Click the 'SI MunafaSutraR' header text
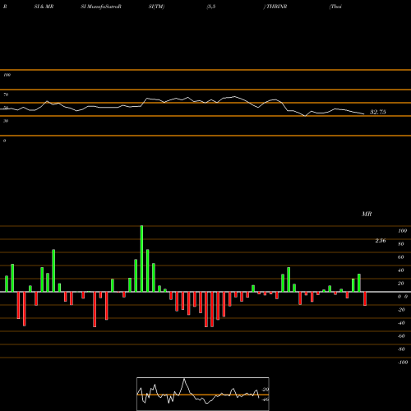This screenshot has height=411, width=411. coord(101,7)
